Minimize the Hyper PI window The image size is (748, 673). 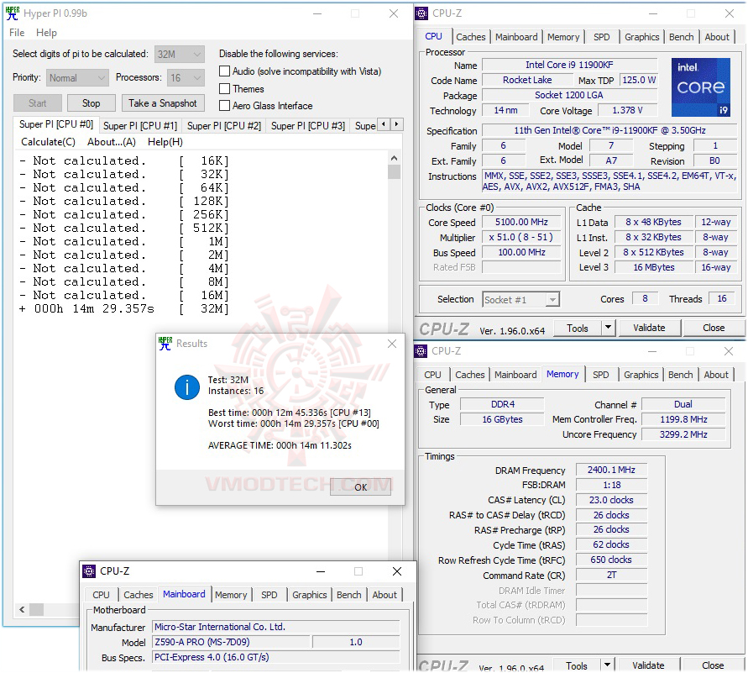317,13
